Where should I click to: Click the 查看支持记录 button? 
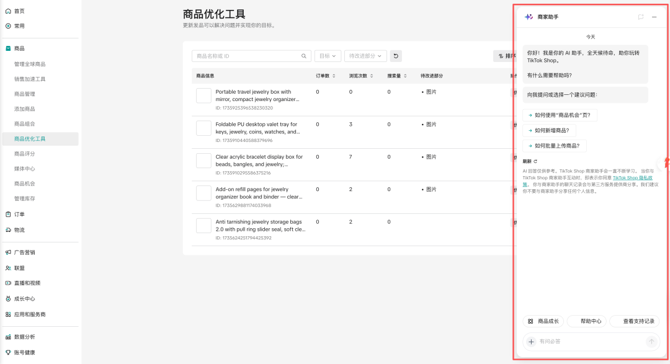635,321
